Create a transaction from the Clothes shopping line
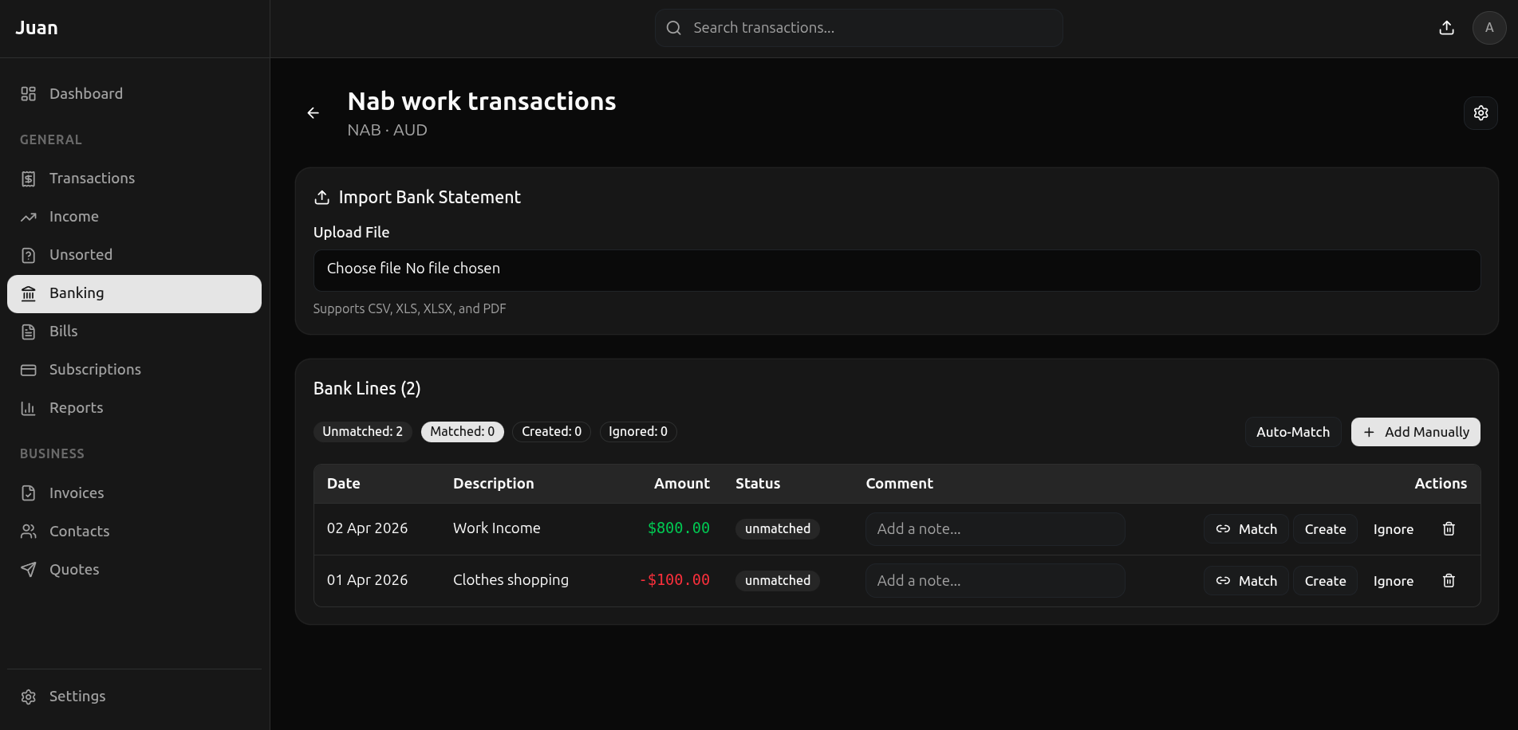 [x=1324, y=580]
